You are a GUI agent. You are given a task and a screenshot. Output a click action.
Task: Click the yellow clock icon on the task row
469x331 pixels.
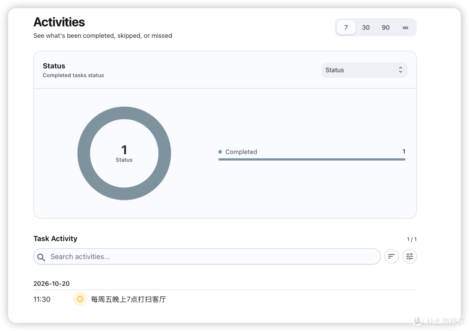click(x=80, y=299)
